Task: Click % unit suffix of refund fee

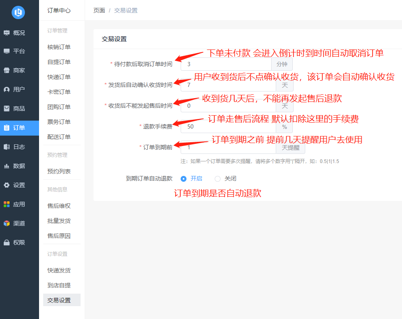Action: 284,126
